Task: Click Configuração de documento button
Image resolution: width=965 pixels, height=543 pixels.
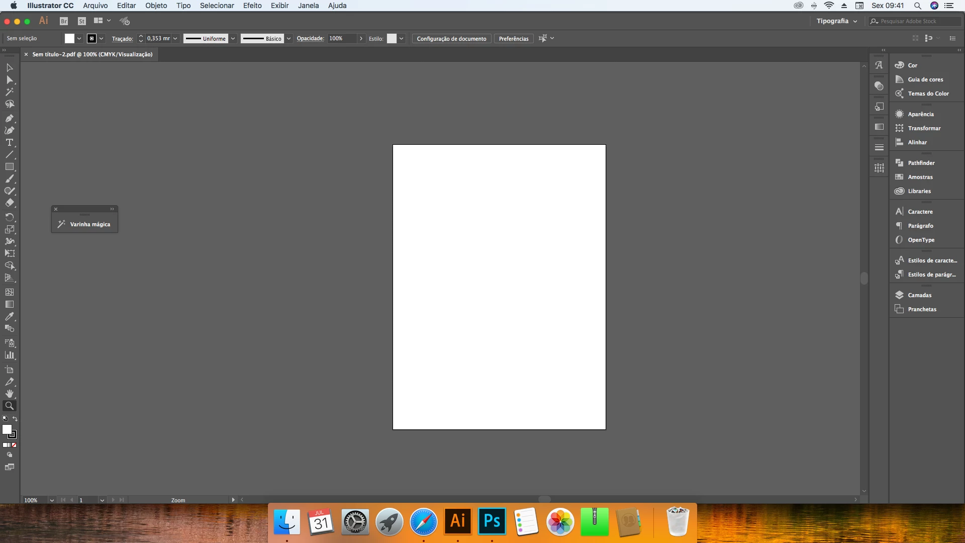Action: pos(451,39)
